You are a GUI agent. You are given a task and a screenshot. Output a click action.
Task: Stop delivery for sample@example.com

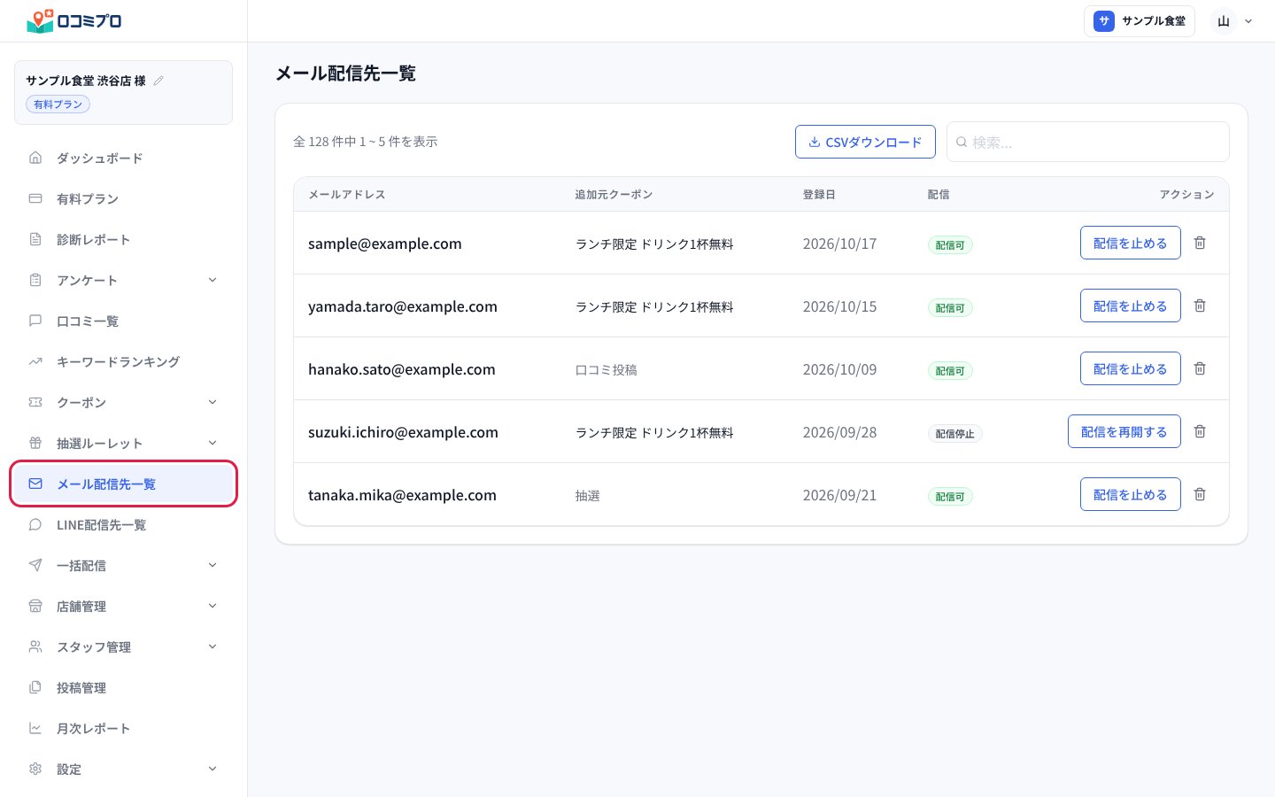(1130, 243)
